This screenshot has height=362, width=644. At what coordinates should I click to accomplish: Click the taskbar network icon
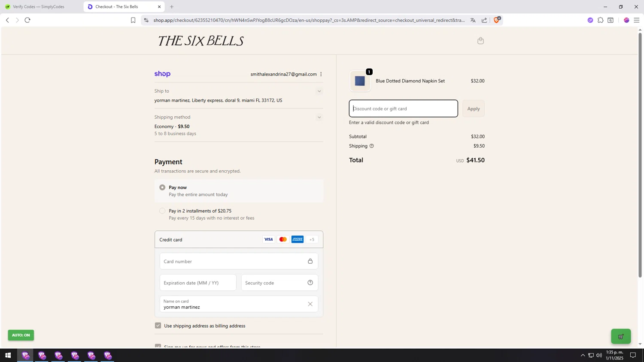coord(591,356)
